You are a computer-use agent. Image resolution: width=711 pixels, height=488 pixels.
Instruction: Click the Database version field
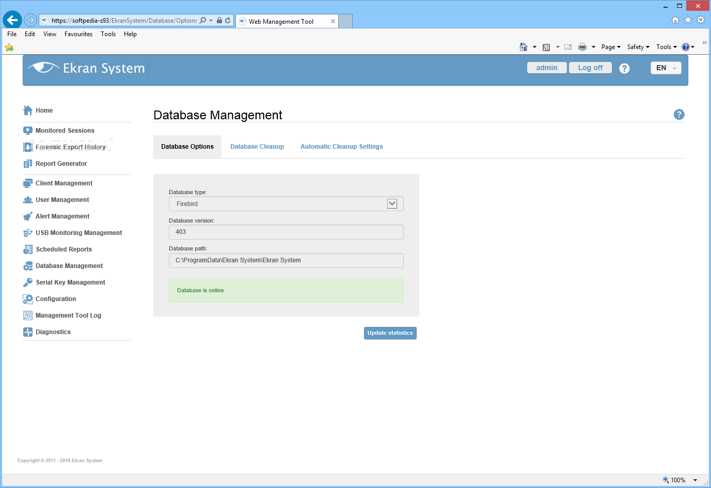[x=286, y=232]
